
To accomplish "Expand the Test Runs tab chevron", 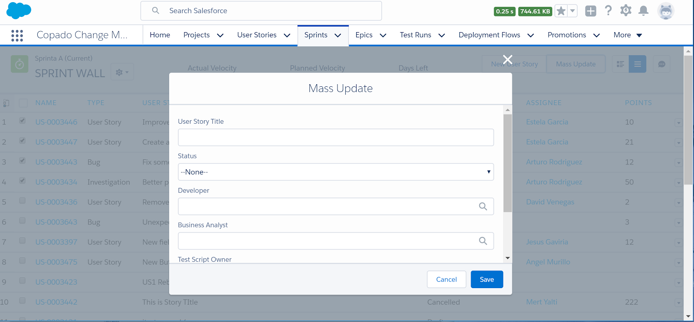I will tap(442, 35).
